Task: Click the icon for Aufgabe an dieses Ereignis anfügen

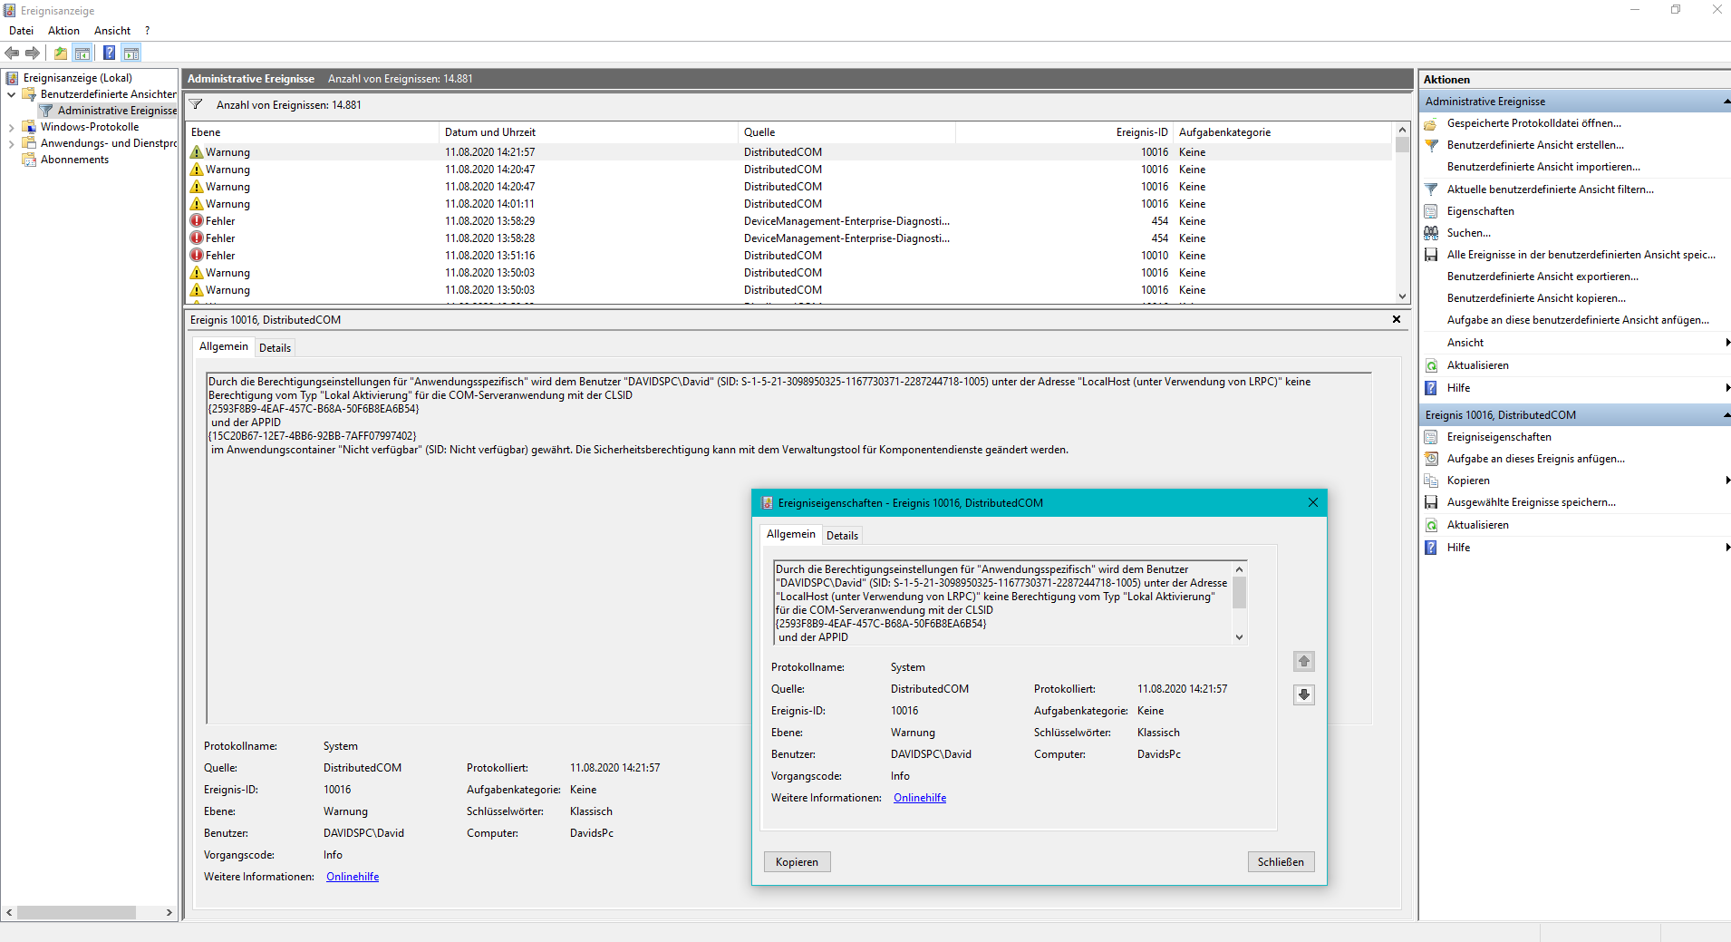Action: (x=1431, y=459)
